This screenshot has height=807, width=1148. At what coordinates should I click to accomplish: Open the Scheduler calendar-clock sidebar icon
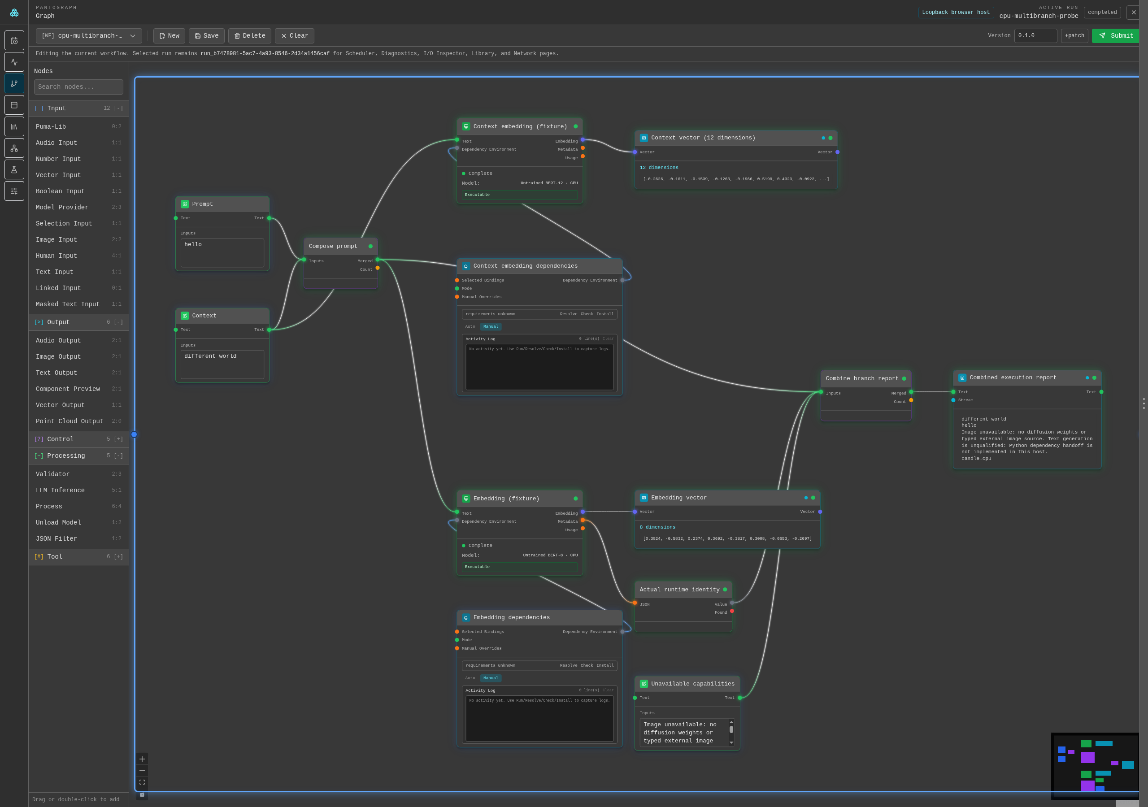pos(14,40)
